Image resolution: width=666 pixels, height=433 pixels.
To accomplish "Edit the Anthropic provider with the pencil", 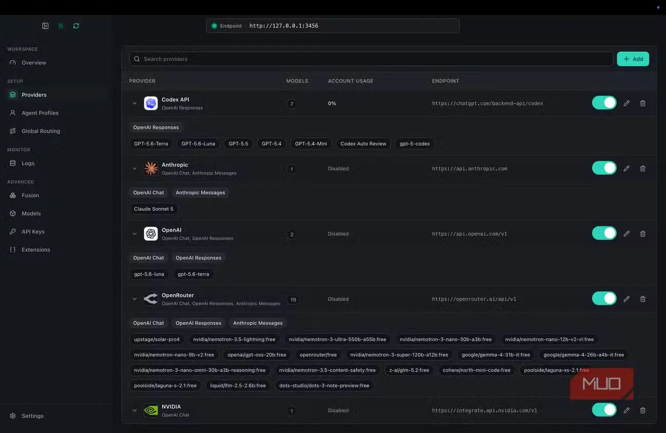I will (x=626, y=168).
